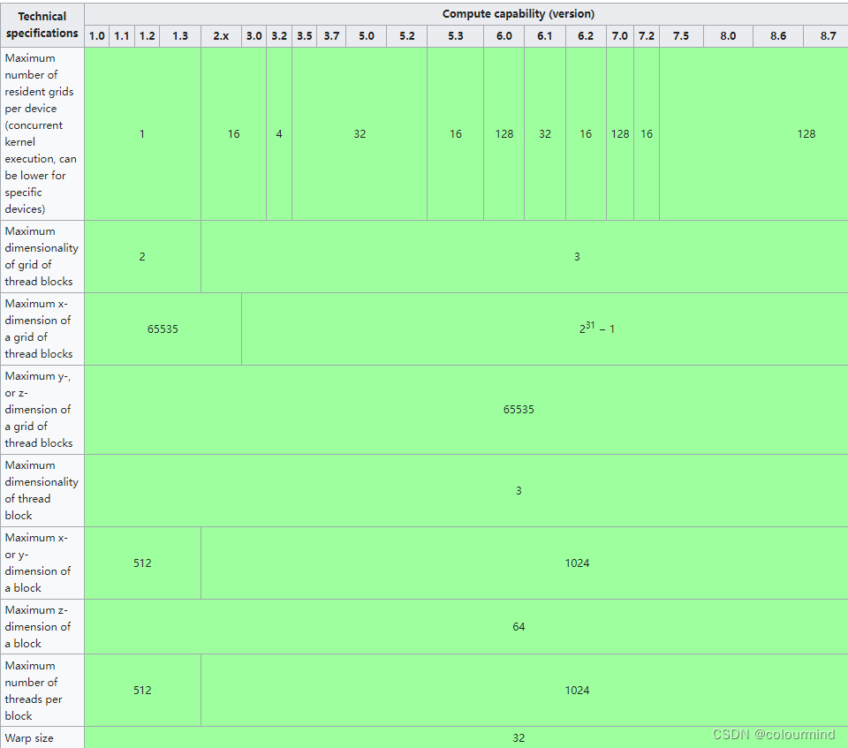This screenshot has width=848, height=748.
Task: Click resident grids value 32 under 6.1
Action: (x=545, y=133)
